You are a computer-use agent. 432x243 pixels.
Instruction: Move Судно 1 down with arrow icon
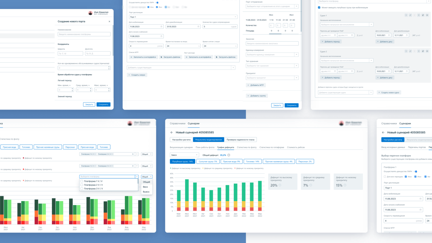click(x=419, y=15)
